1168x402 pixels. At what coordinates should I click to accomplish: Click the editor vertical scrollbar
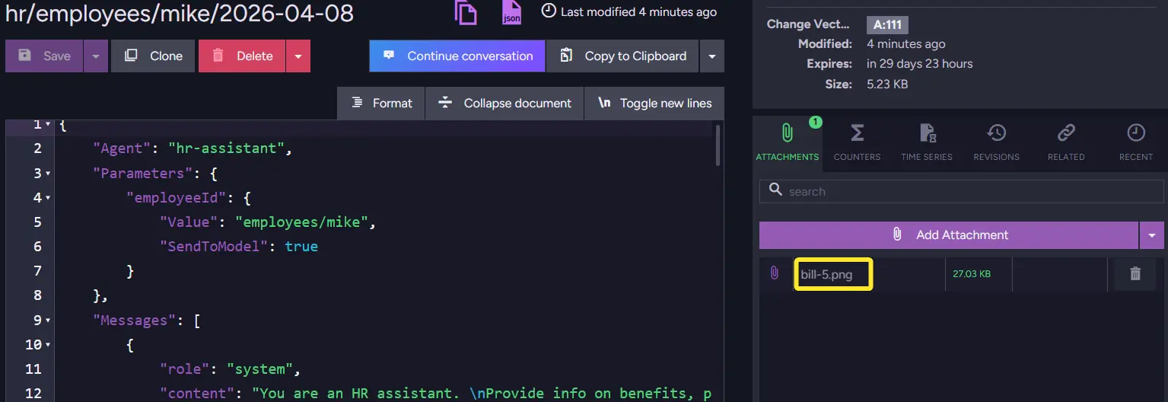(718, 145)
